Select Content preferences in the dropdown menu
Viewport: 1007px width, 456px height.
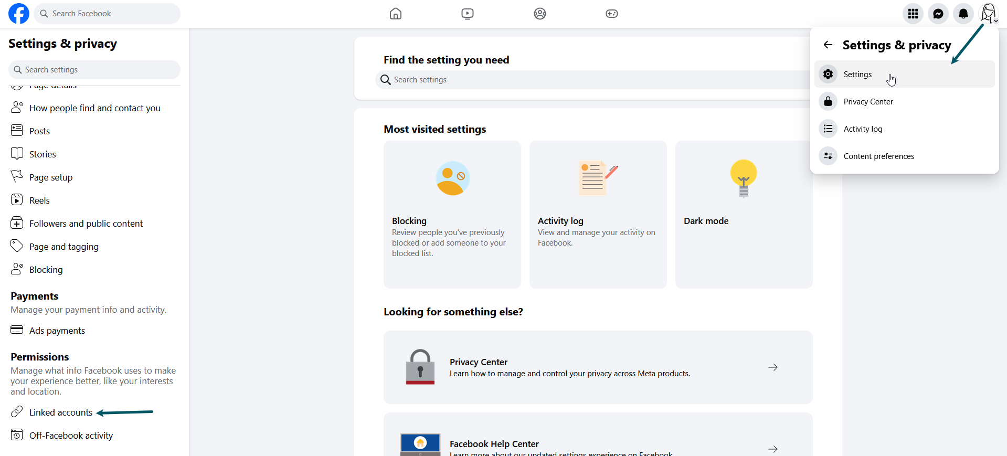[905, 156]
